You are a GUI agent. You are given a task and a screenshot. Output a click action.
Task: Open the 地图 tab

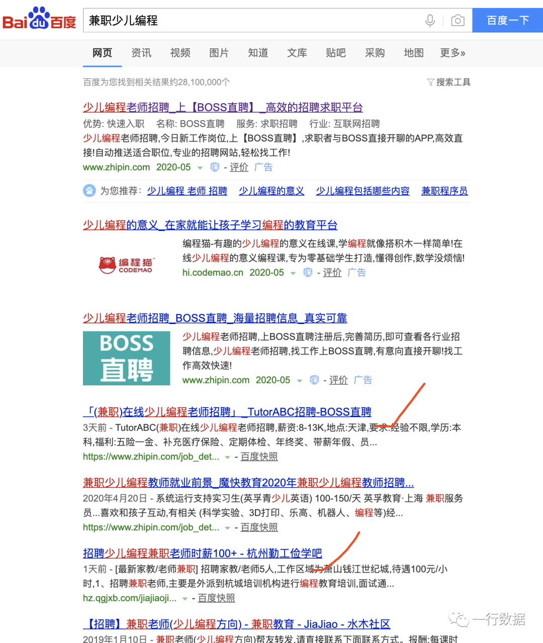(x=414, y=53)
